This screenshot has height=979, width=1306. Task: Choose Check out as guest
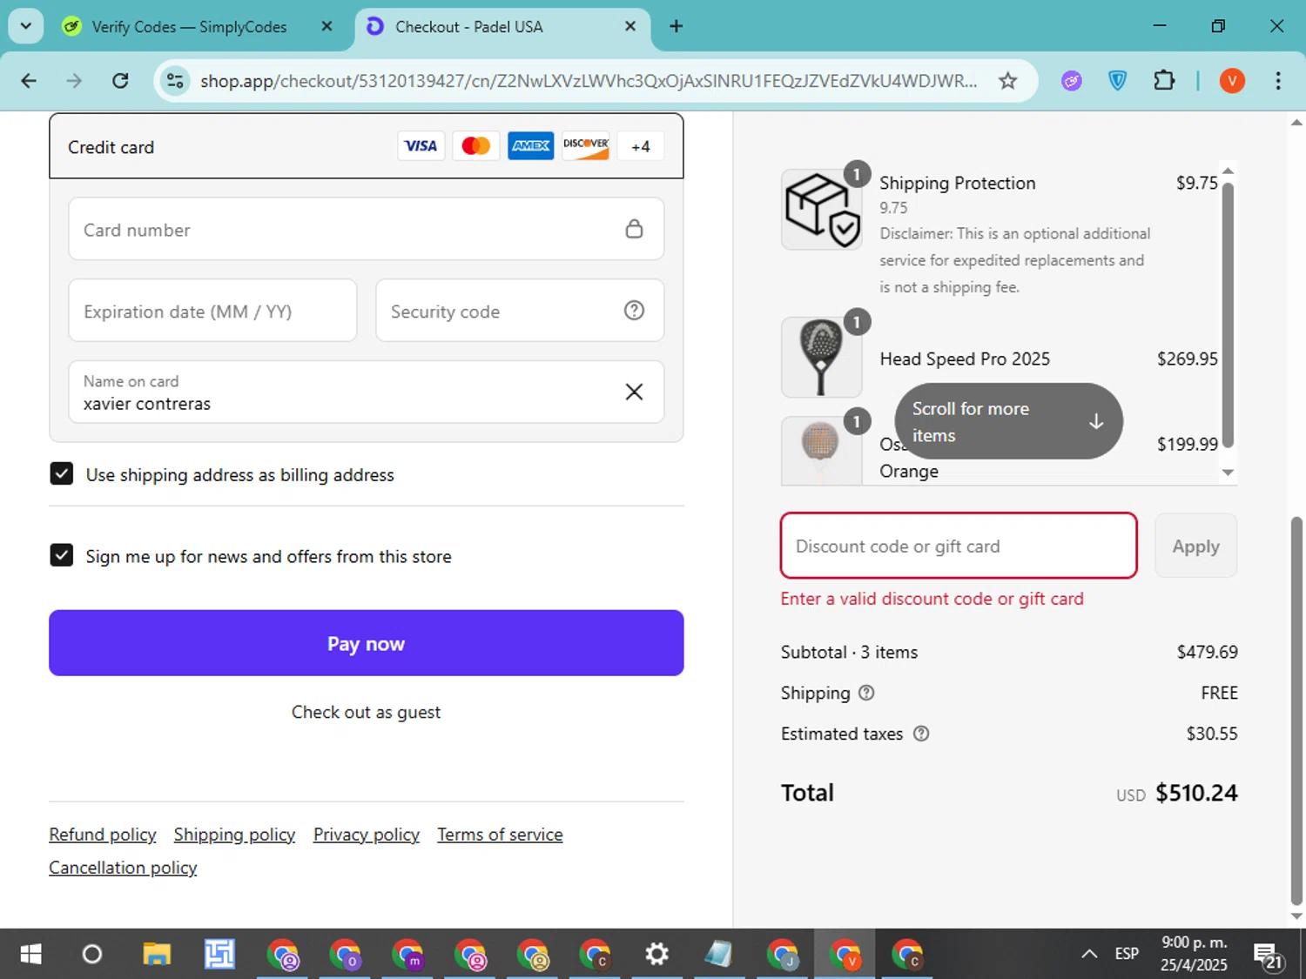(366, 712)
